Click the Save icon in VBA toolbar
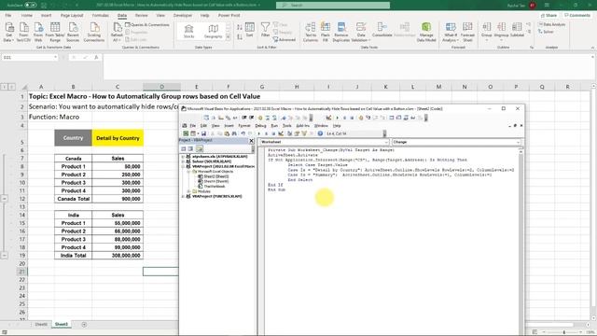This screenshot has width=597, height=336. 203,133
